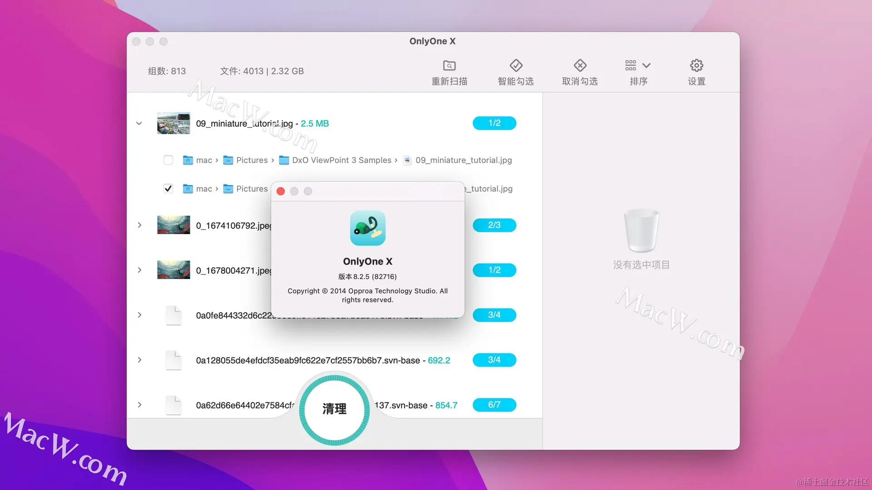Click the 6/7 badge on last row
This screenshot has height=490, width=872.
tap(494, 405)
